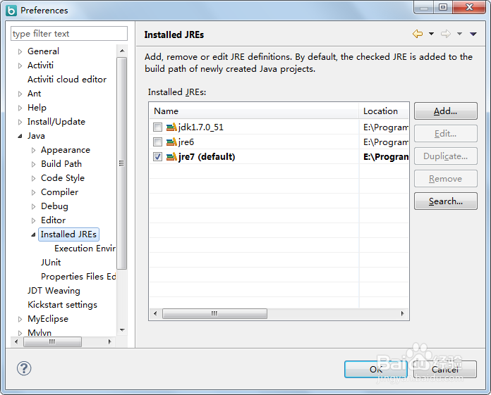The image size is (491, 395).
Task: Open the preferences view menu triangle
Action: (473, 34)
